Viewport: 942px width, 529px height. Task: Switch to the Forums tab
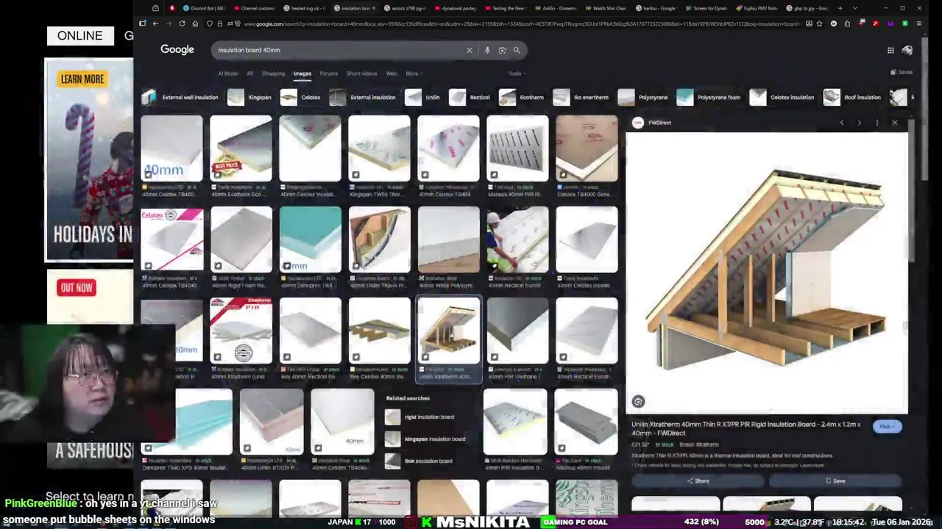[x=328, y=73]
